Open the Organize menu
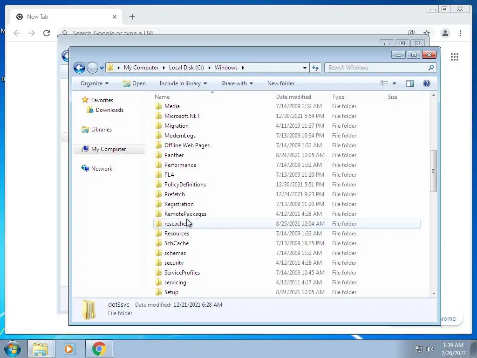 (95, 83)
